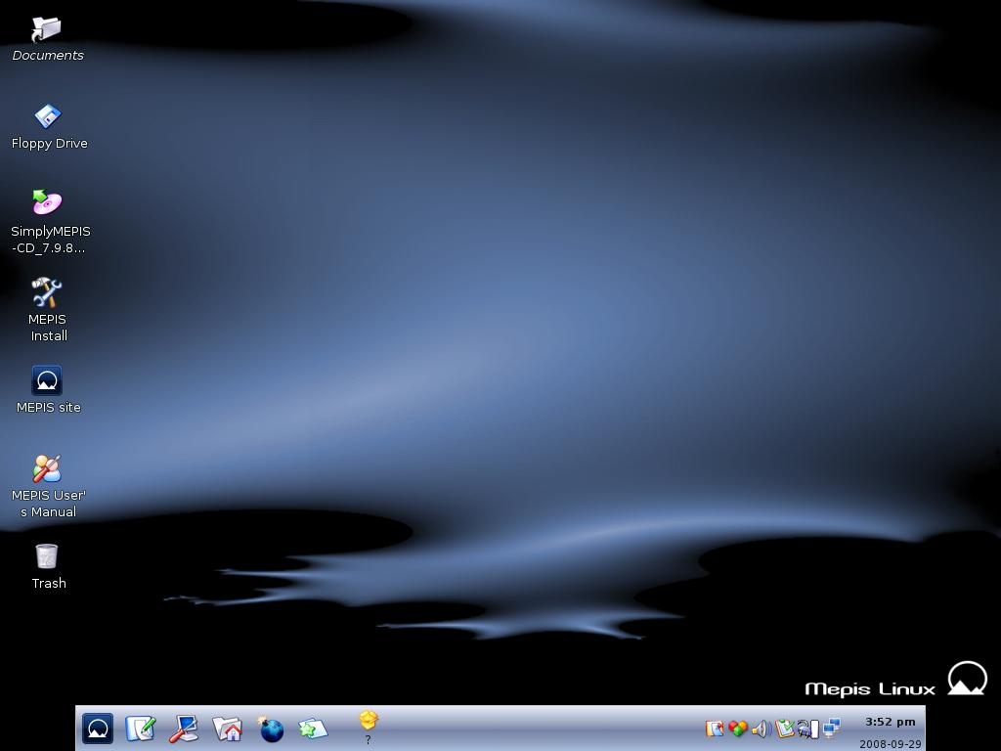Screen dimensions: 1001x751
Task: Open the network computers tray icon
Action: (831, 728)
